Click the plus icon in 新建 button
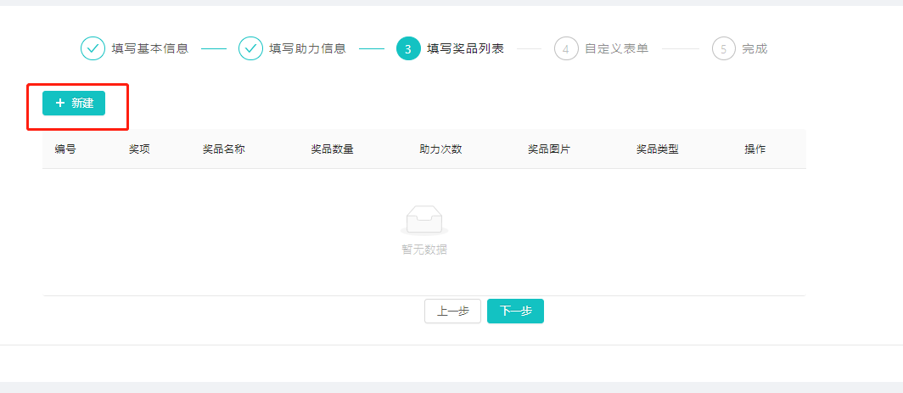Image resolution: width=903 pixels, height=393 pixels. pyautogui.click(x=60, y=104)
